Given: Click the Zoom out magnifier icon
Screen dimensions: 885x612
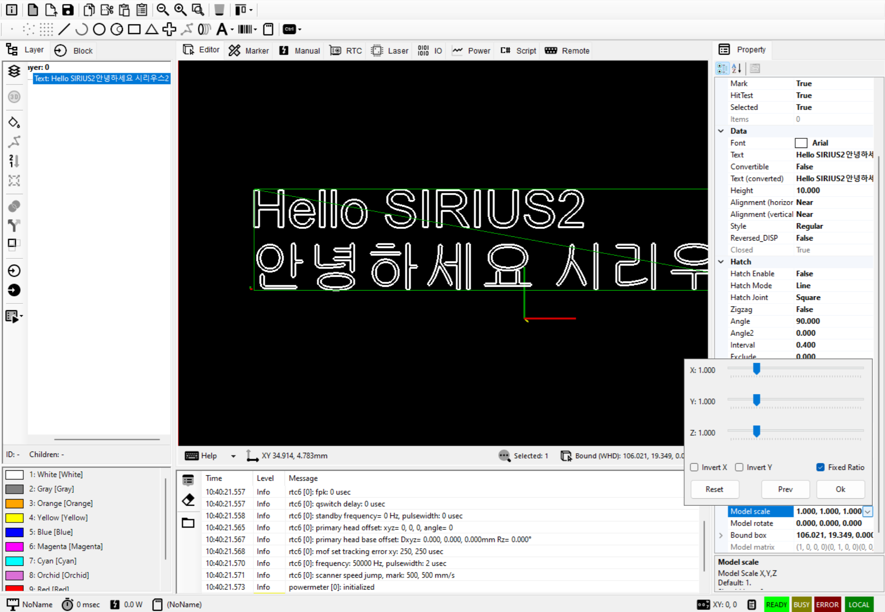Looking at the screenshot, I should [x=163, y=10].
